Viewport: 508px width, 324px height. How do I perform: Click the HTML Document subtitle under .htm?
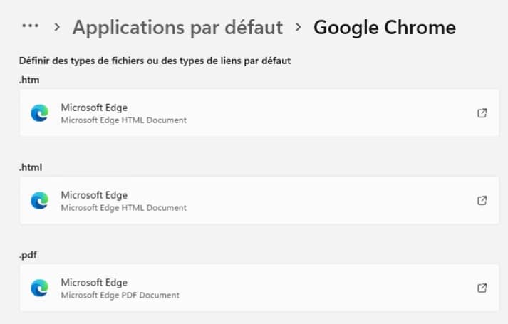coord(123,120)
